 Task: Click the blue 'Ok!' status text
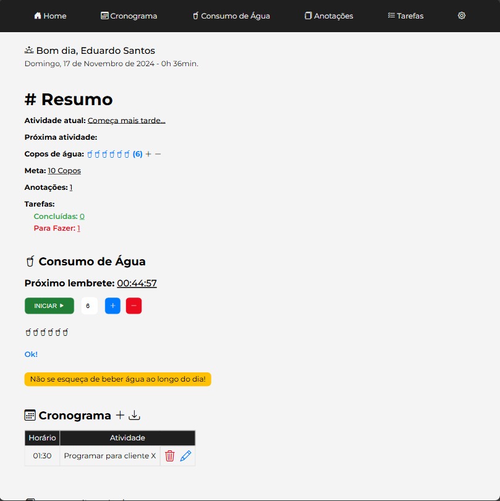pos(31,354)
